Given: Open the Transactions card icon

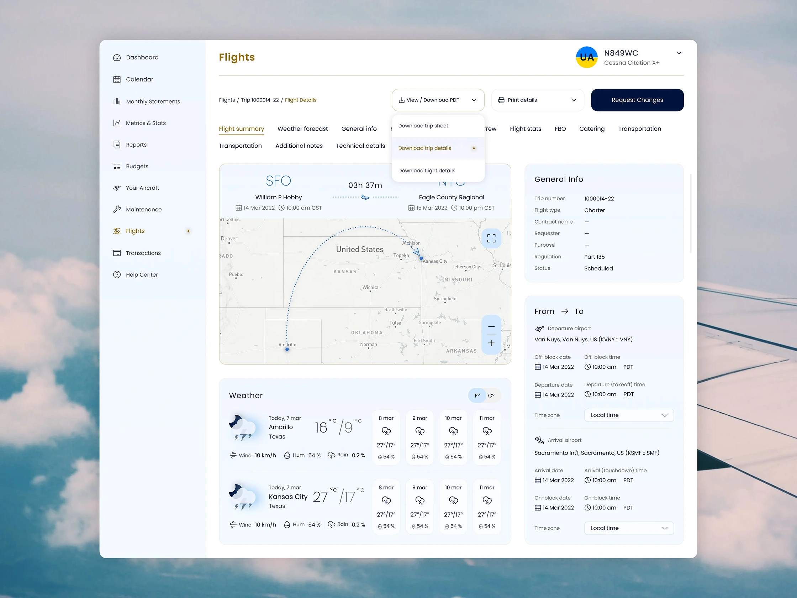Looking at the screenshot, I should pyautogui.click(x=117, y=253).
